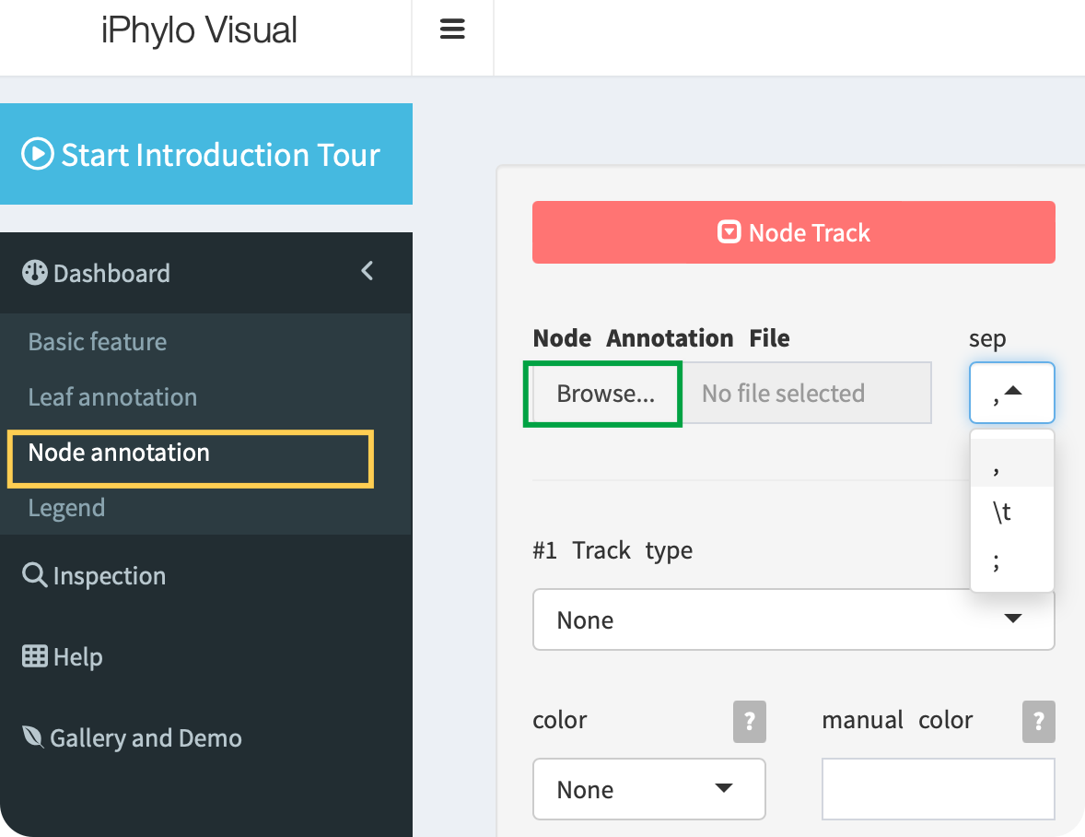Click the Help table icon
Image resolution: width=1085 pixels, height=837 pixels.
pyautogui.click(x=34, y=656)
